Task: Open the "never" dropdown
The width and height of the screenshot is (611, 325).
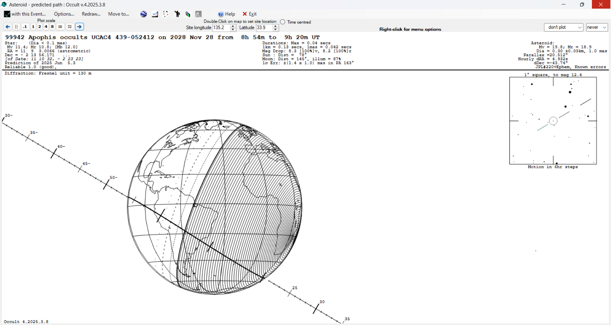Action: (x=597, y=27)
